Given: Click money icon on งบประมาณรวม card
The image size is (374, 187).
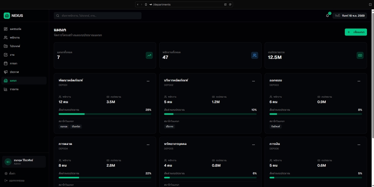Looking at the screenshot, I should (x=360, y=55).
